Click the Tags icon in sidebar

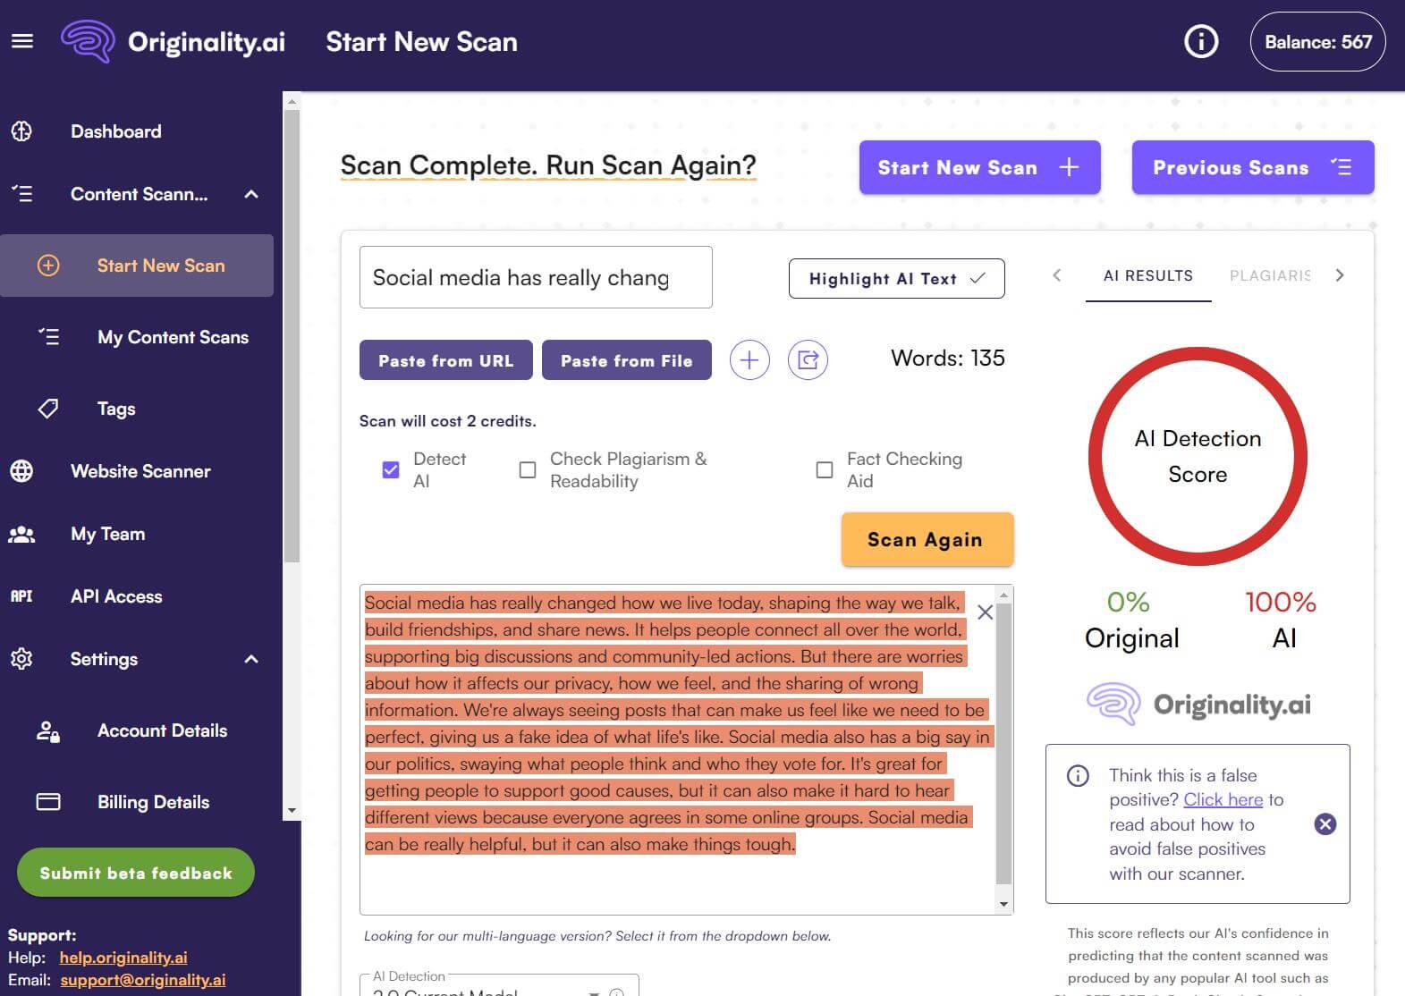coord(48,409)
